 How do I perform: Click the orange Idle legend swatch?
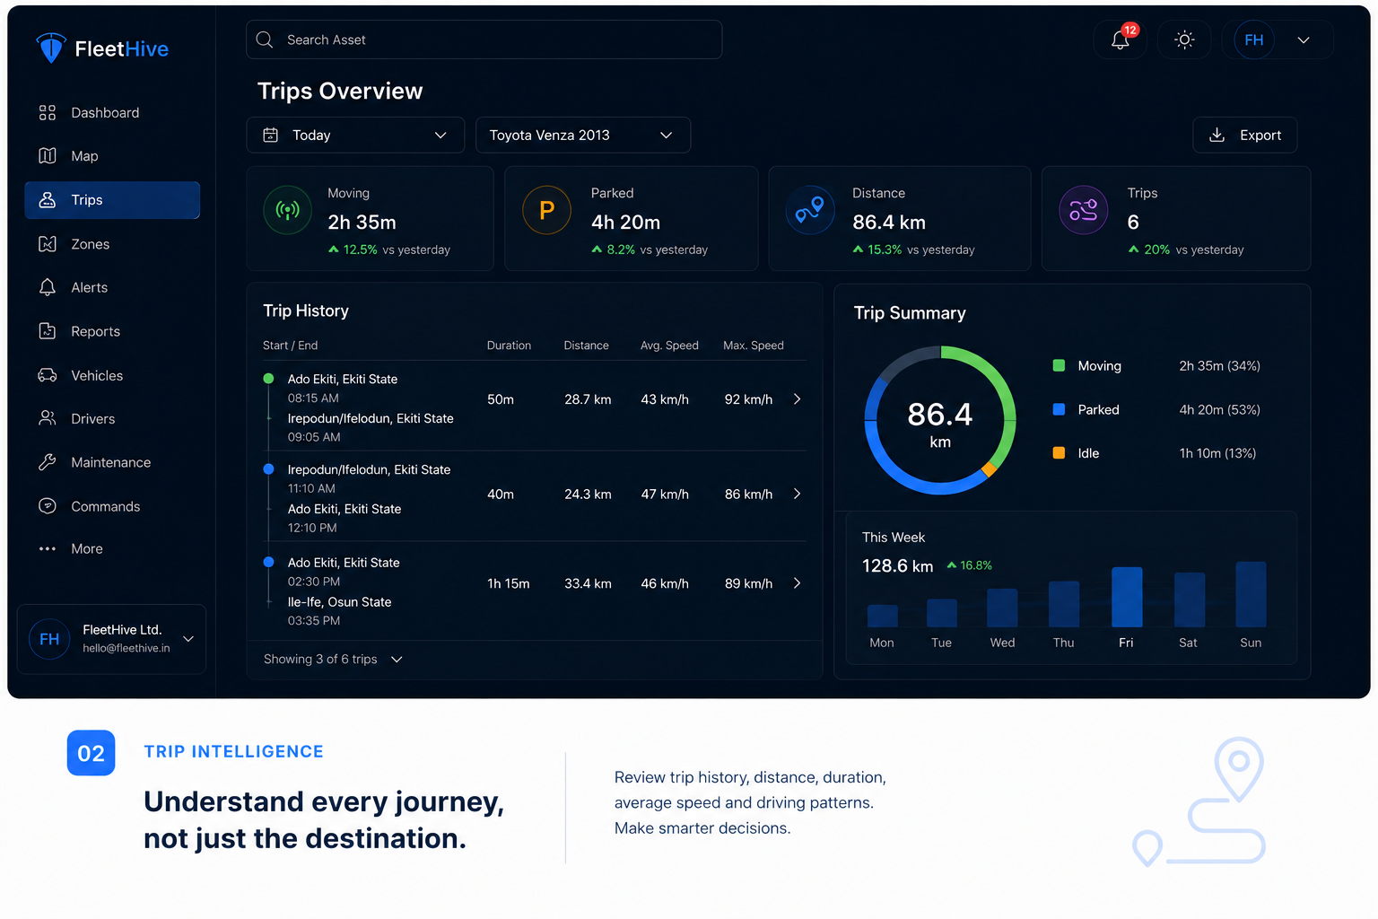(1059, 453)
